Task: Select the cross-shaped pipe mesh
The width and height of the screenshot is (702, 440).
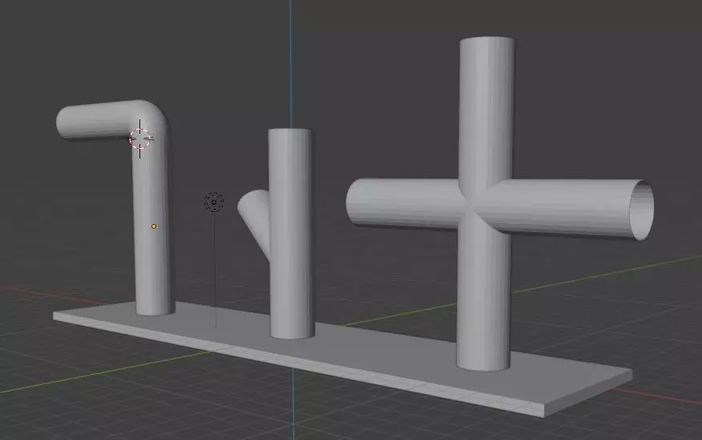Action: tap(486, 206)
